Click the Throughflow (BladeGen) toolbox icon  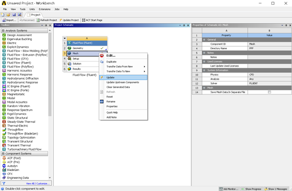click(4, 133)
